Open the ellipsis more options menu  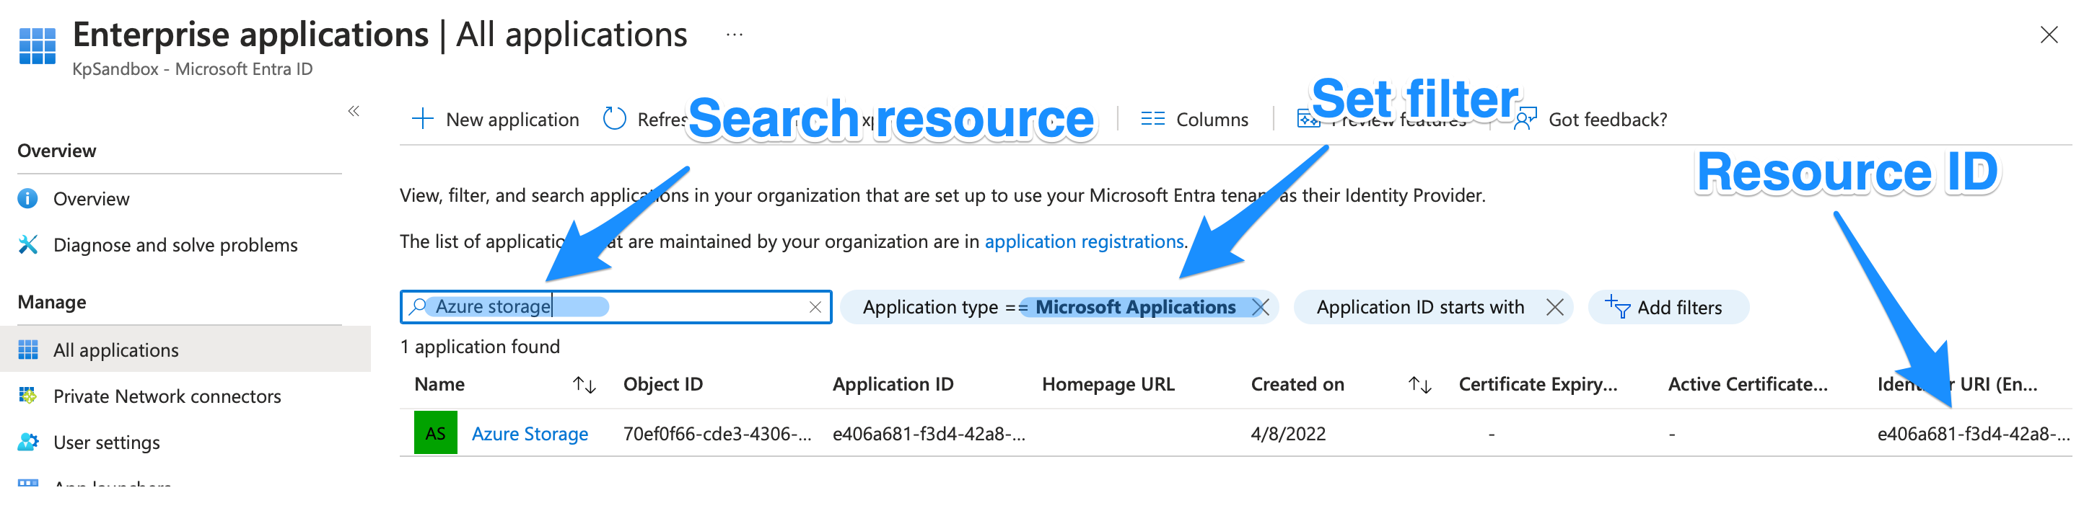734,35
